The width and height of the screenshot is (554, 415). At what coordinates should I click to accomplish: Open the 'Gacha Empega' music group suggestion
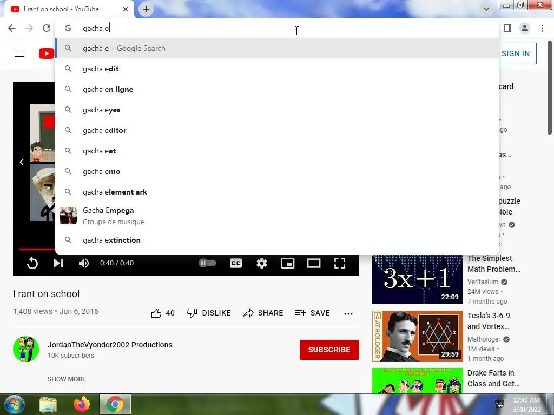(x=277, y=216)
